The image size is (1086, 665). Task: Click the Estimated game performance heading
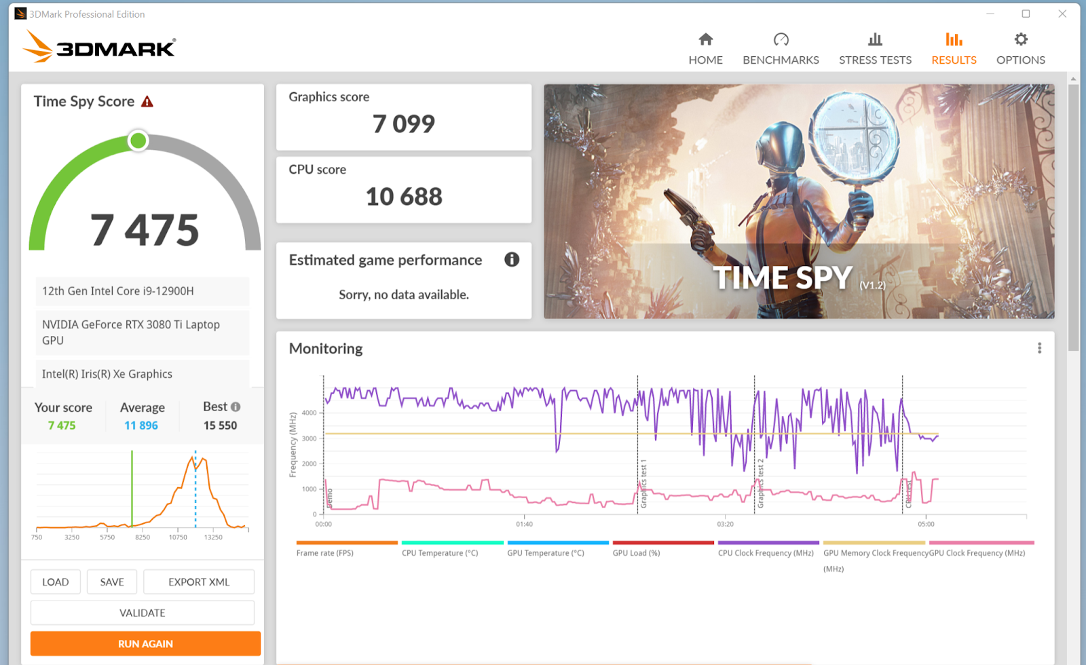tap(386, 260)
